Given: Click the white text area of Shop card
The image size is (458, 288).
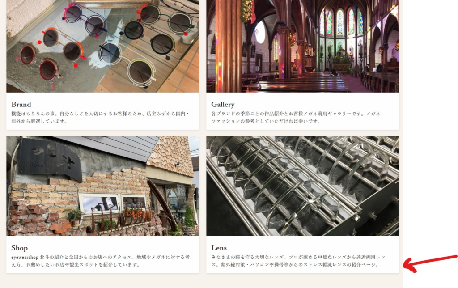Looking at the screenshot, I should (x=103, y=254).
